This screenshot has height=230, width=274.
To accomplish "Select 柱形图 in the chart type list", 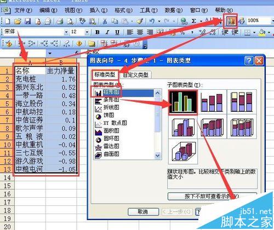I will 124,93.
